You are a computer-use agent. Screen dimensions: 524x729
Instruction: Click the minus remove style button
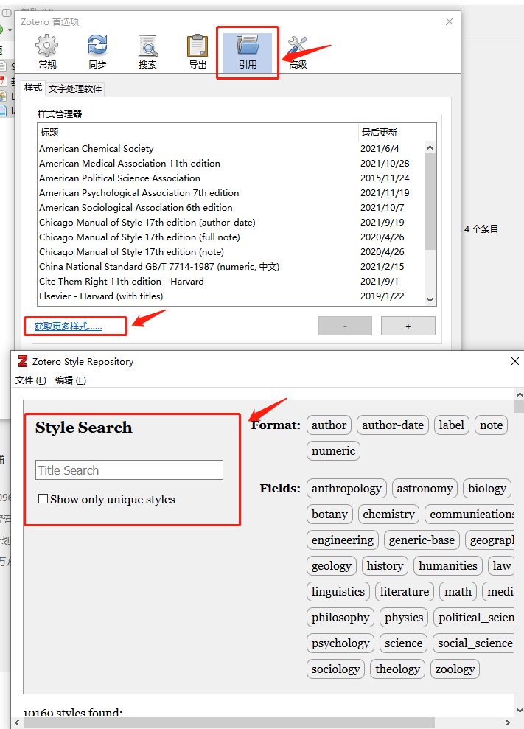point(345,326)
